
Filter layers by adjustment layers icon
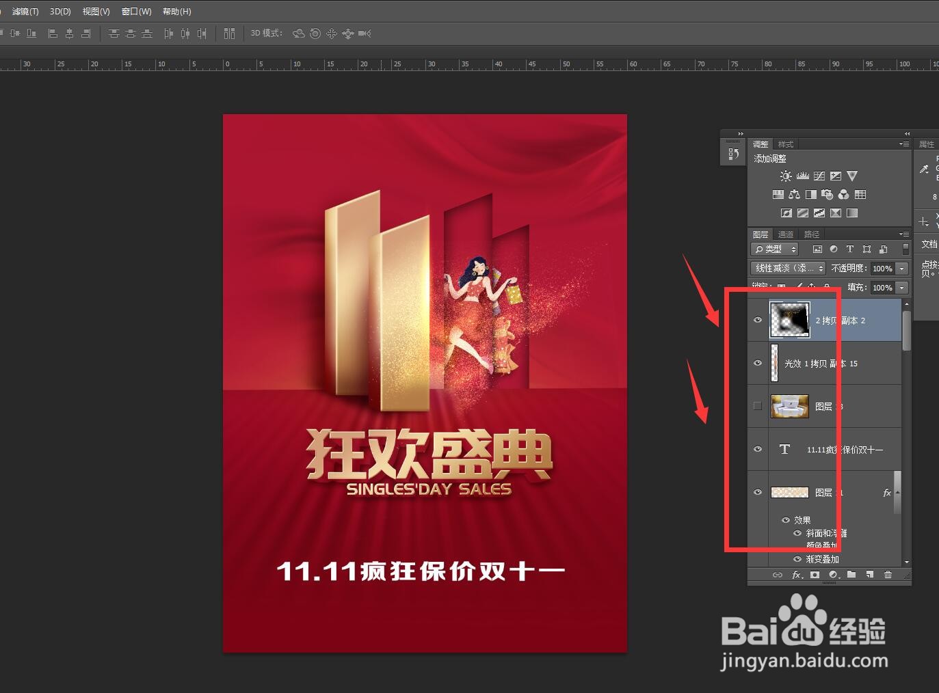(834, 249)
